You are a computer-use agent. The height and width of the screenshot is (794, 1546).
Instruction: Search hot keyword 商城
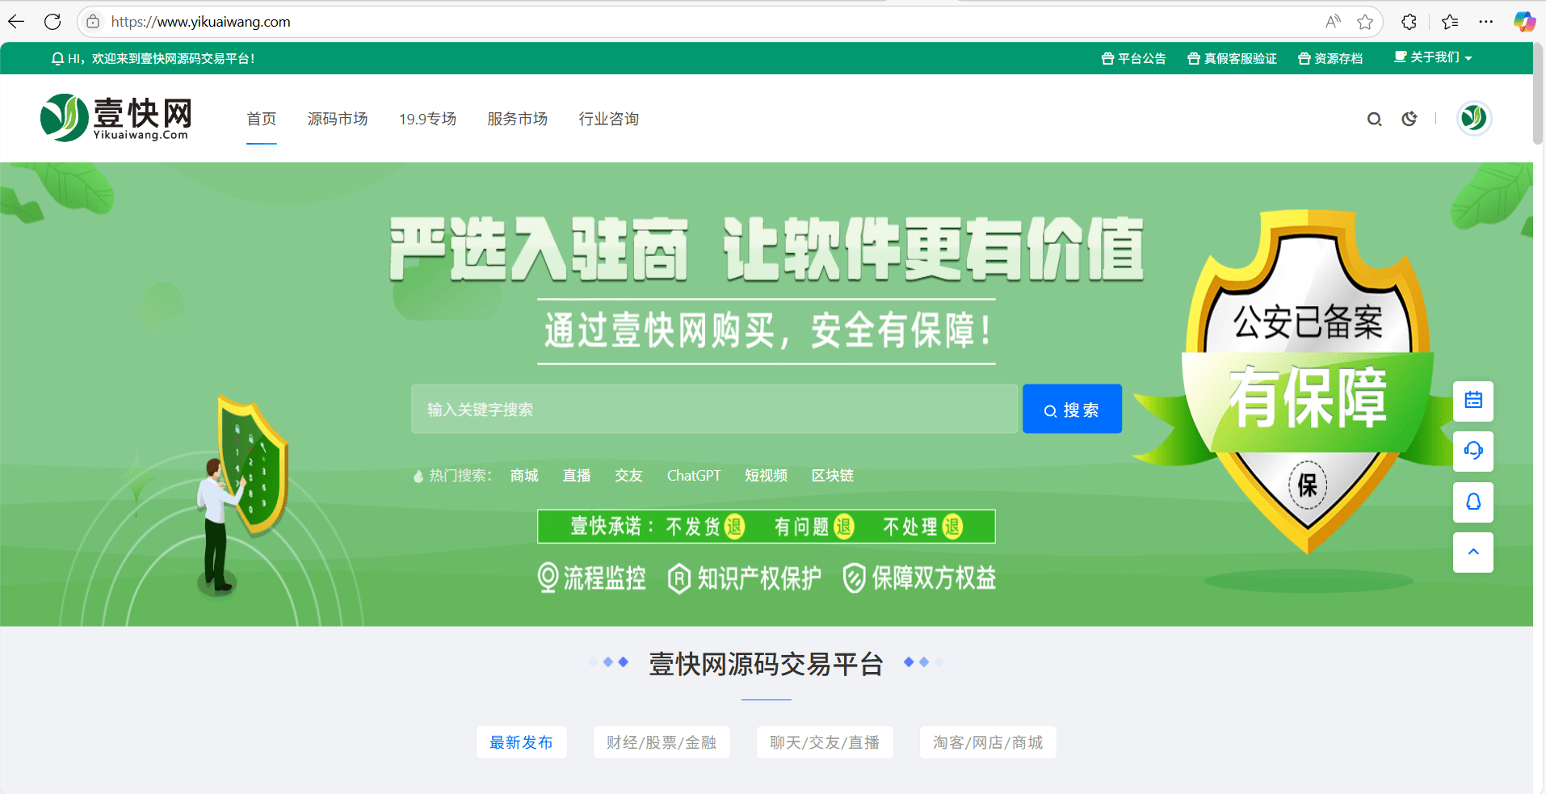[x=524, y=476]
